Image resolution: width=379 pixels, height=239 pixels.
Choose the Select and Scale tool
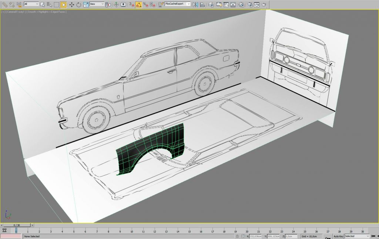pyautogui.click(x=85, y=4)
